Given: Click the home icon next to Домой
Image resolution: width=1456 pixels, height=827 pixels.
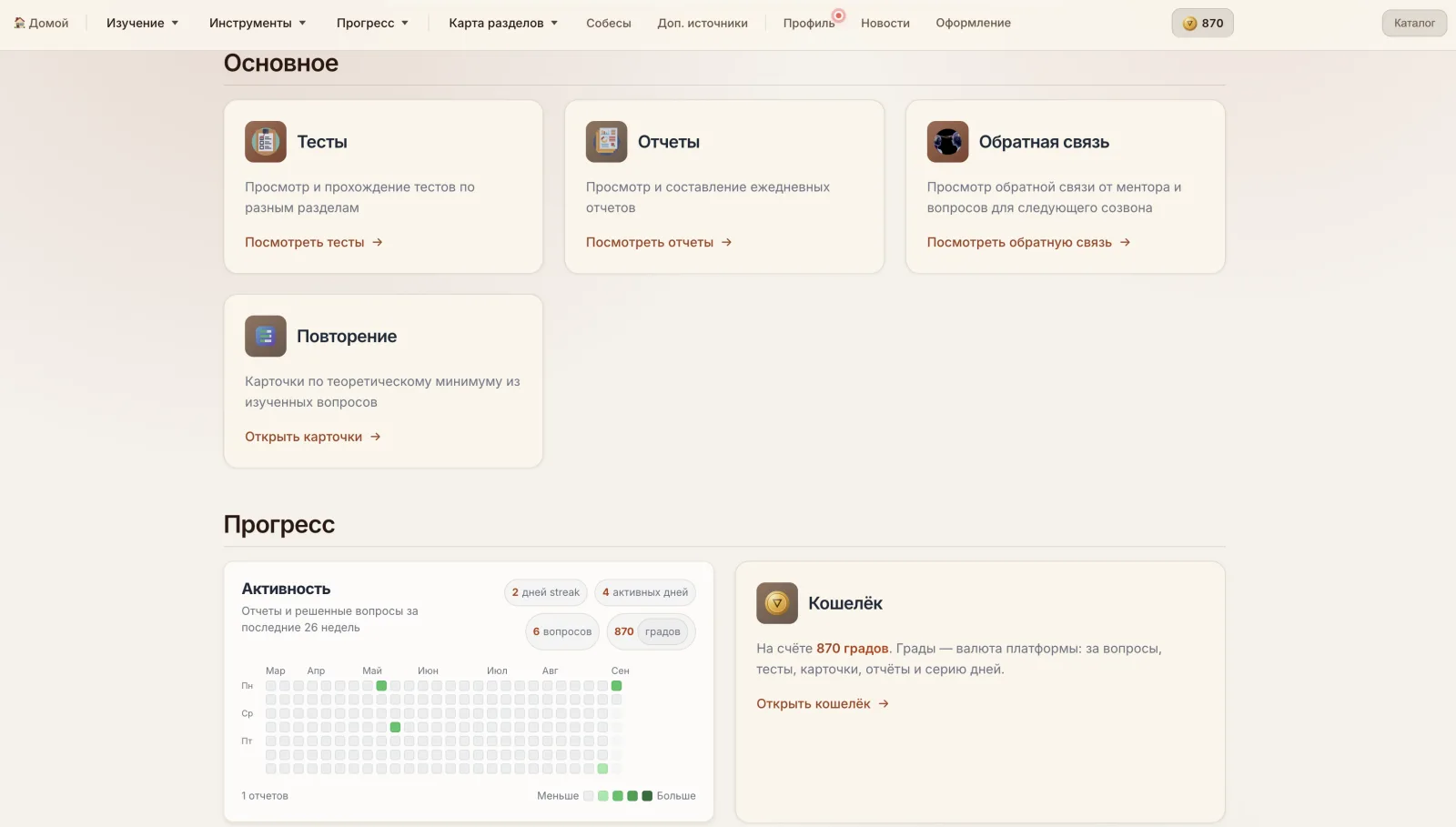Looking at the screenshot, I should [19, 23].
